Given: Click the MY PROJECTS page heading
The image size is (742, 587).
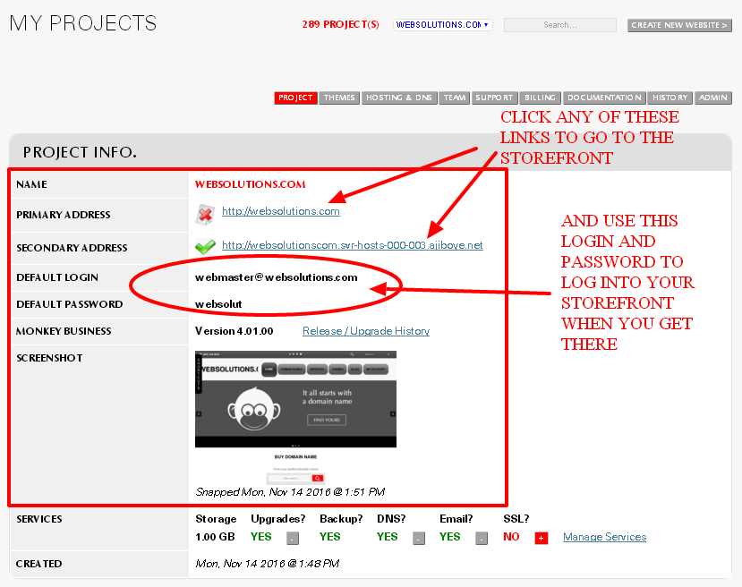Looking at the screenshot, I should [x=83, y=23].
